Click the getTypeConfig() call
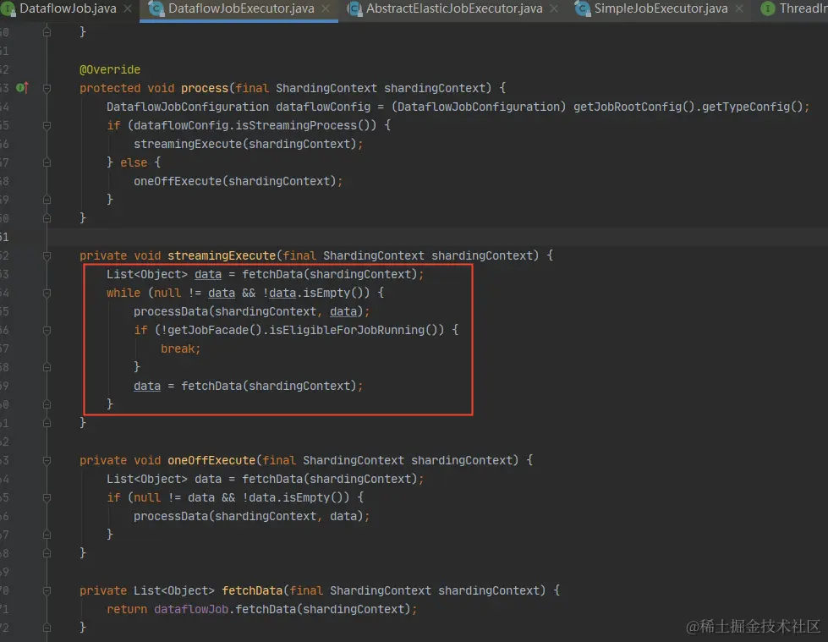The image size is (828, 642). coord(753,107)
